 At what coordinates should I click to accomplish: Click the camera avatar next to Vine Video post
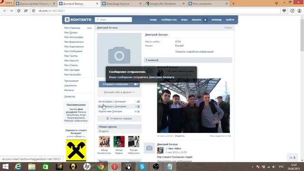pos(149,148)
